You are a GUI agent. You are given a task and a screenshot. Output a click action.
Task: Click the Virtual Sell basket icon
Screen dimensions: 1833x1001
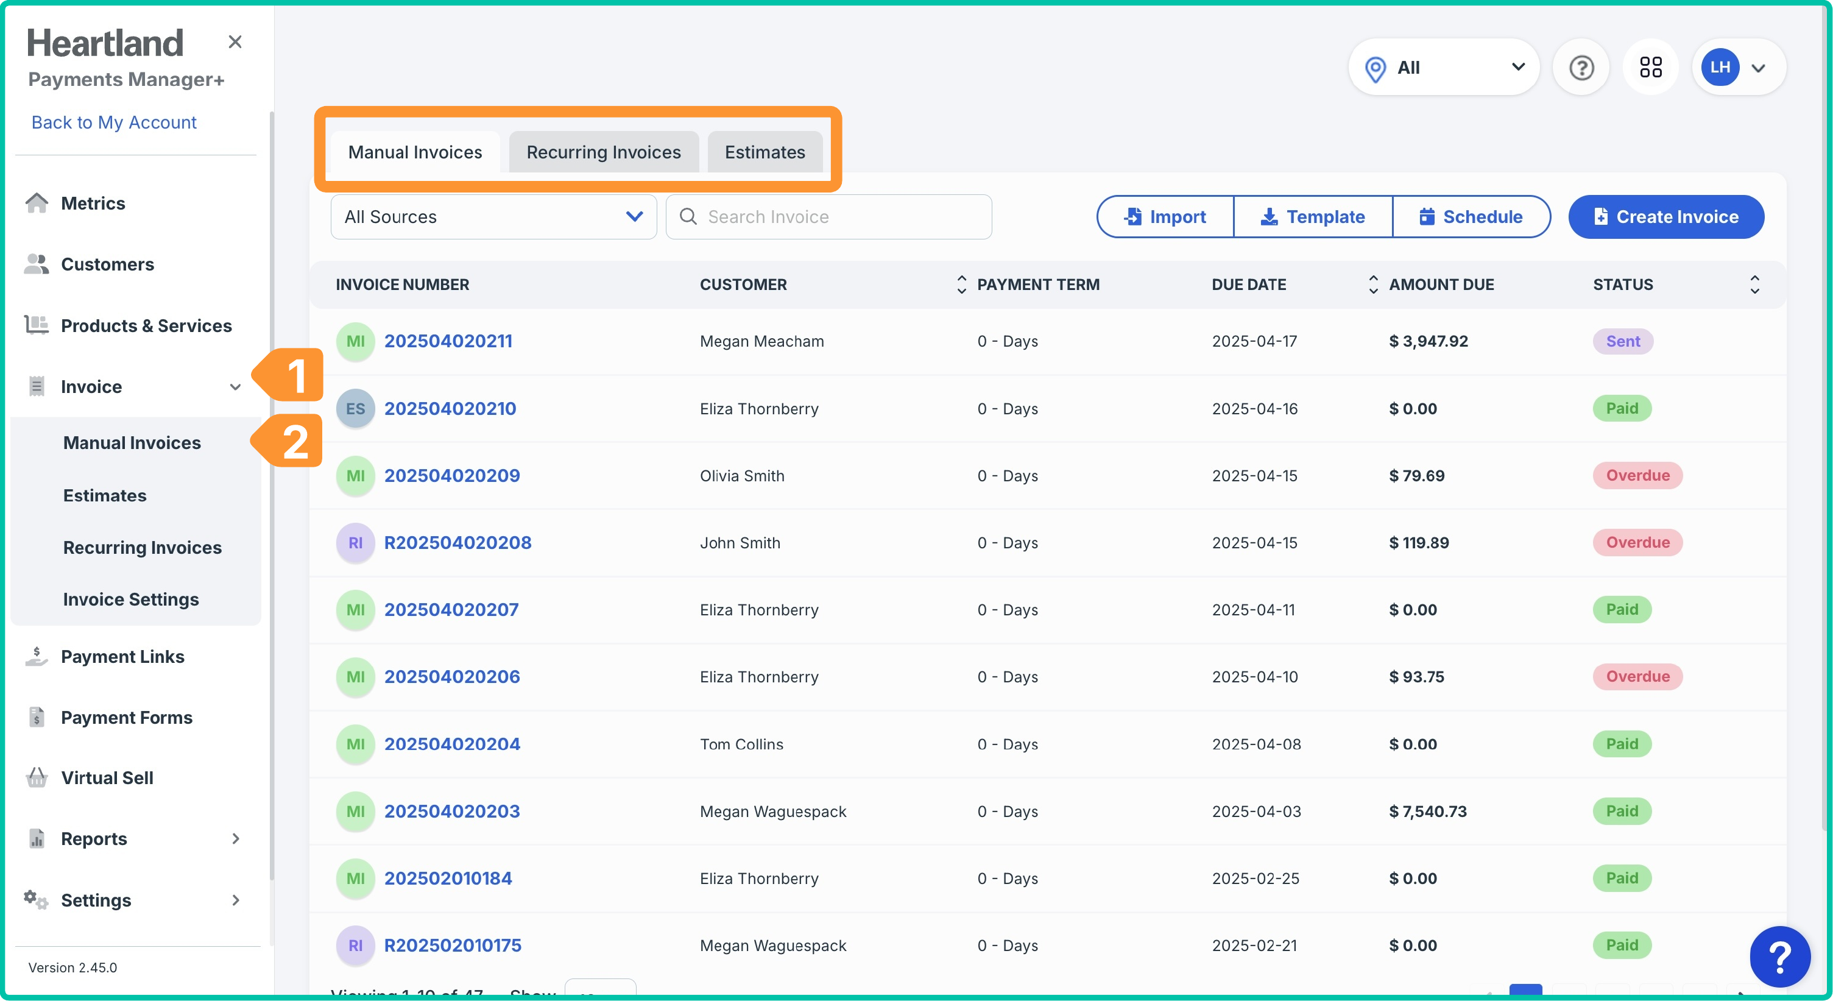coord(37,777)
